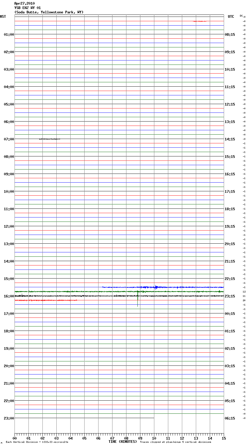Click the 14:15 UTC time label
Screen dimensions: 247x446
[230, 139]
